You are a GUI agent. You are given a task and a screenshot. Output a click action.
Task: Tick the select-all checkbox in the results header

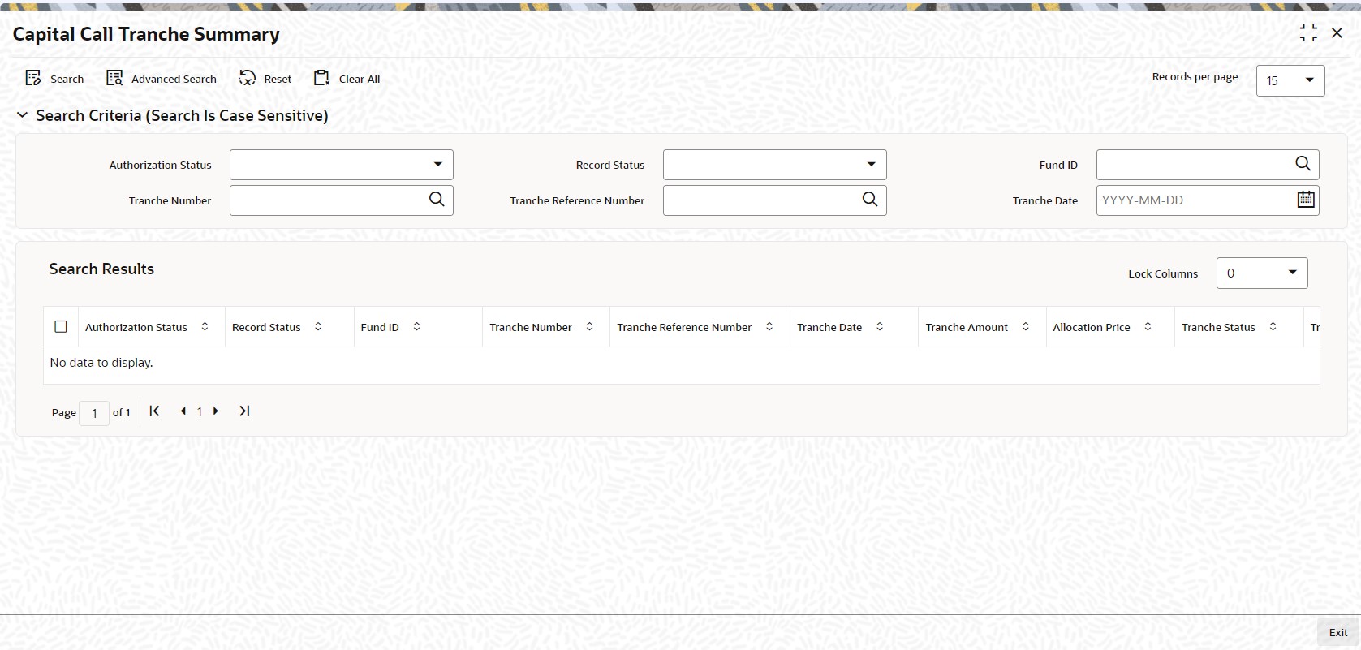(61, 327)
